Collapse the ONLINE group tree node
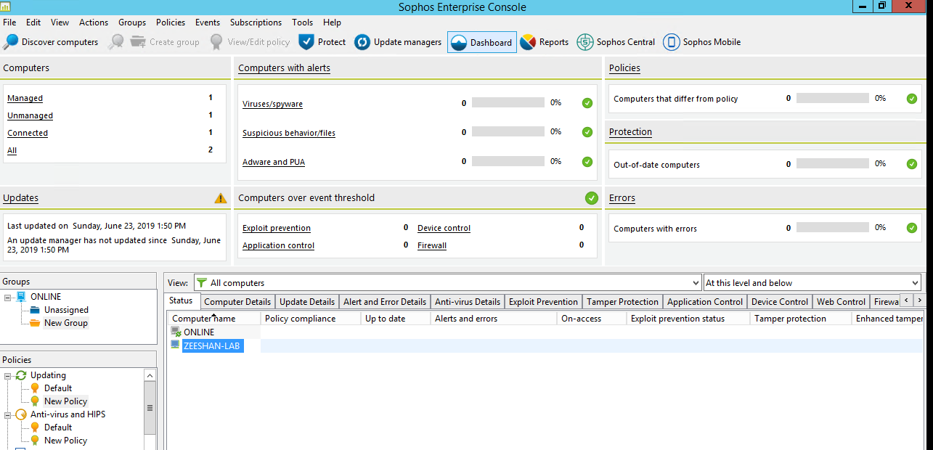 [x=8, y=297]
